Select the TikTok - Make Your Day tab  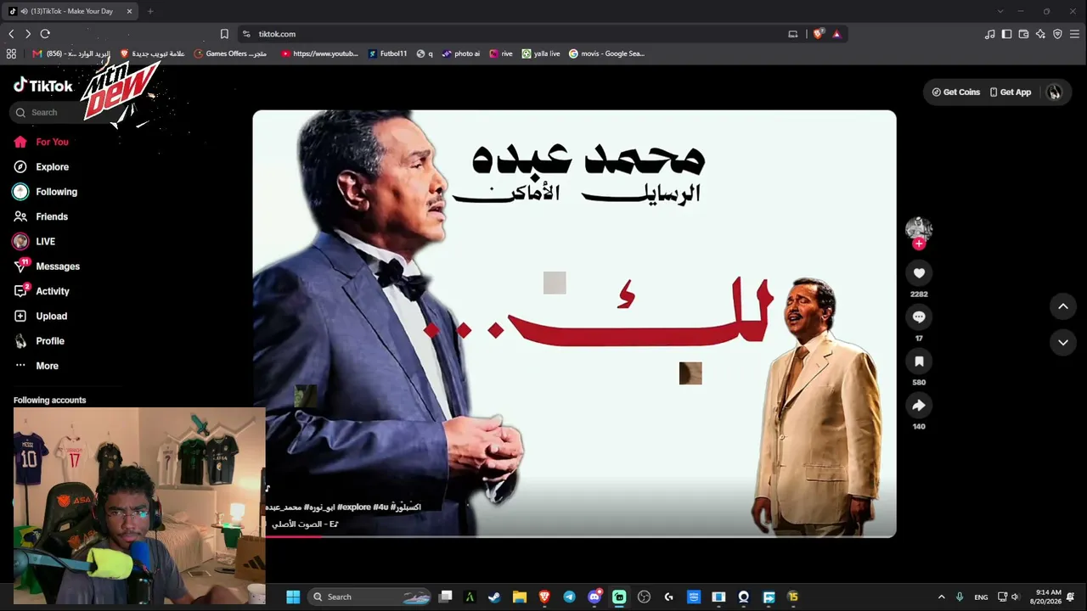tap(71, 11)
